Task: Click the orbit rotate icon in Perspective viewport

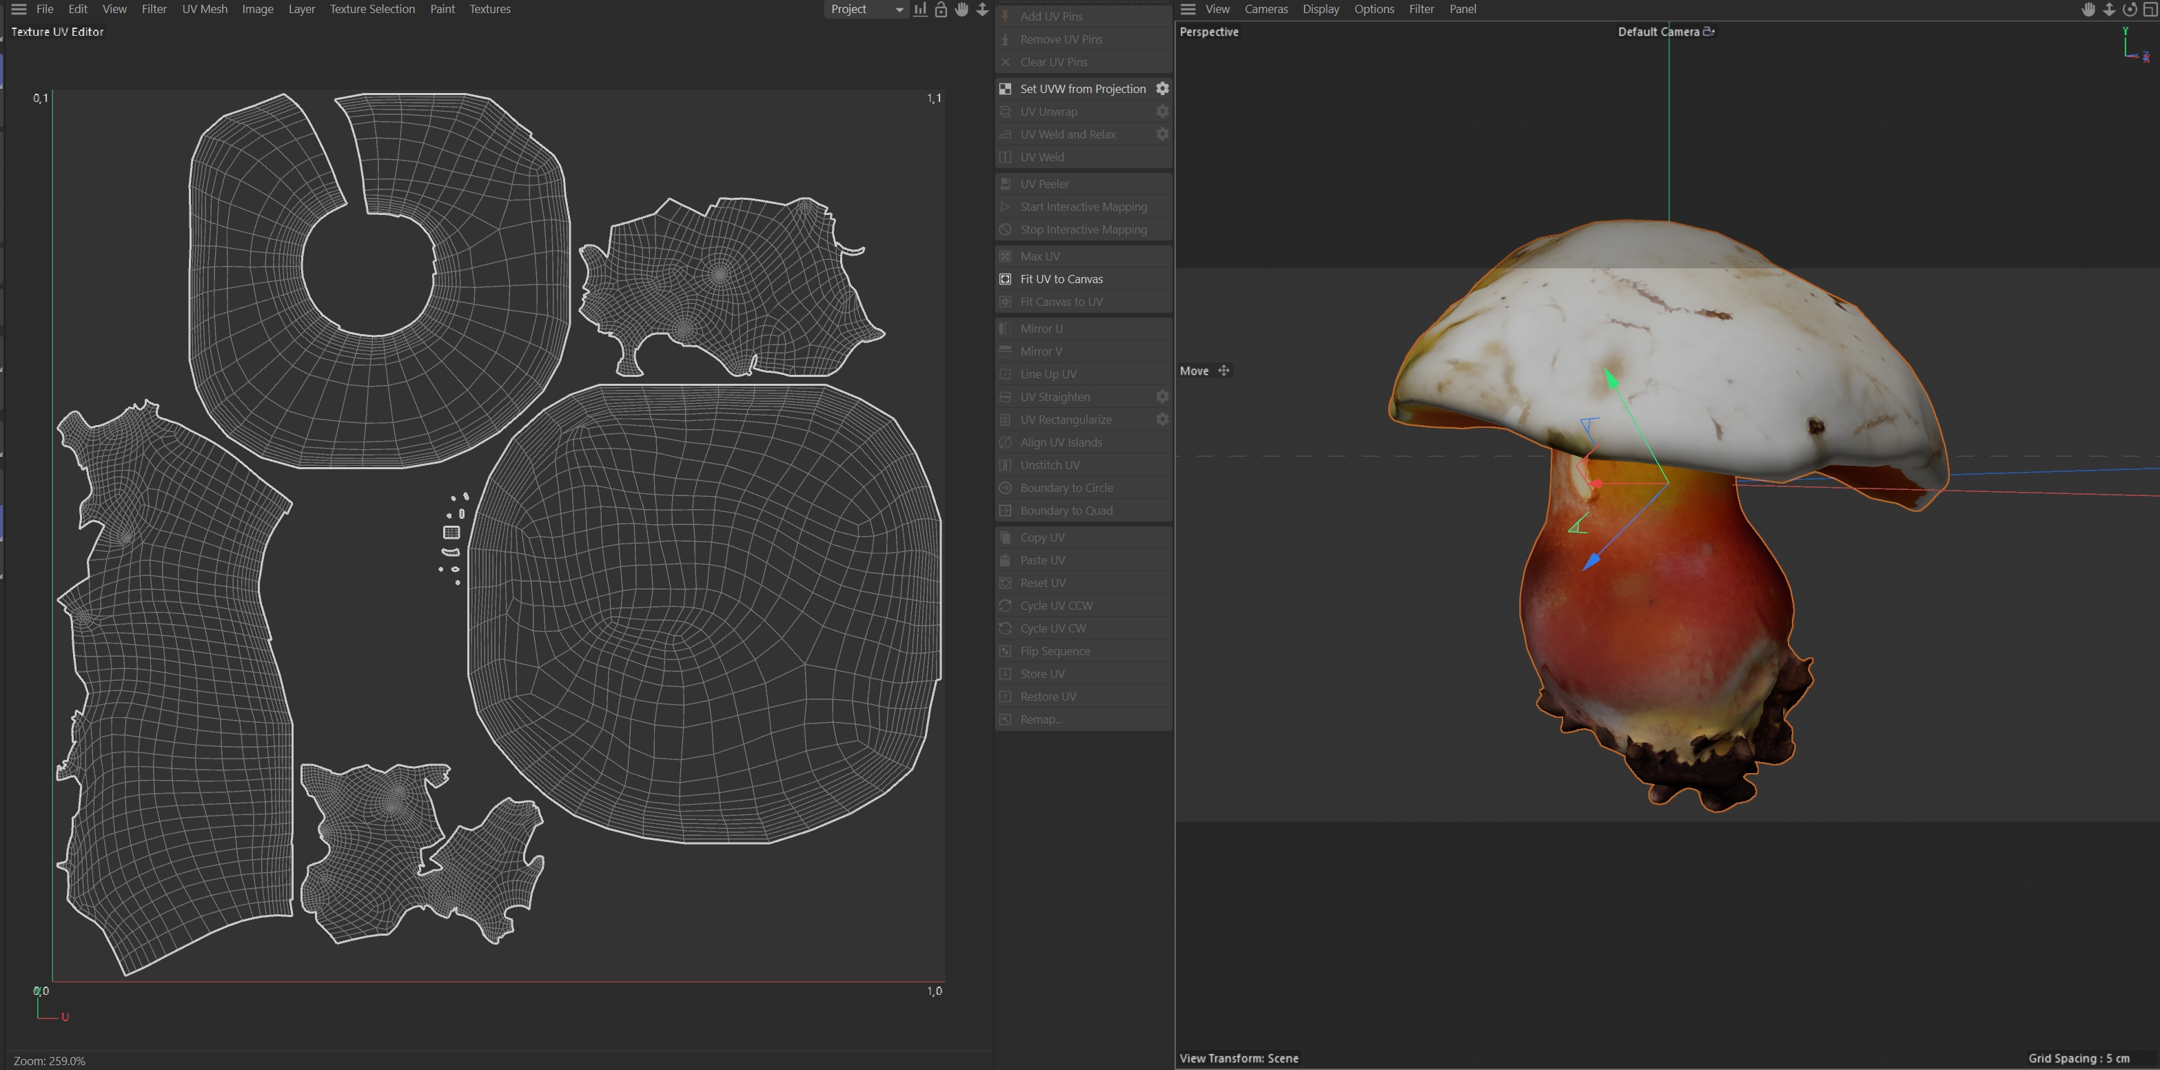Action: point(2129,9)
